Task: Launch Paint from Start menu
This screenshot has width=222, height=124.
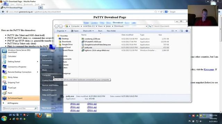Action: tap(20, 93)
